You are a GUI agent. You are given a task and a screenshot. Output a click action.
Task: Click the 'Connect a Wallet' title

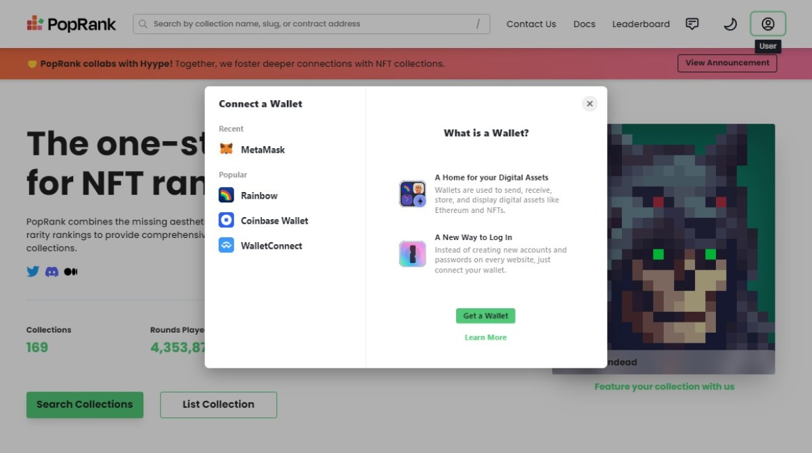[x=261, y=103]
